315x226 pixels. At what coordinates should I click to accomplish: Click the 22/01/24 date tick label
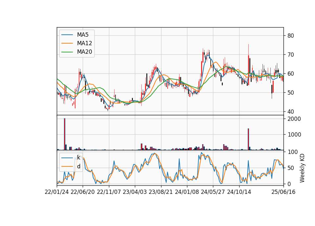[x=57, y=192]
